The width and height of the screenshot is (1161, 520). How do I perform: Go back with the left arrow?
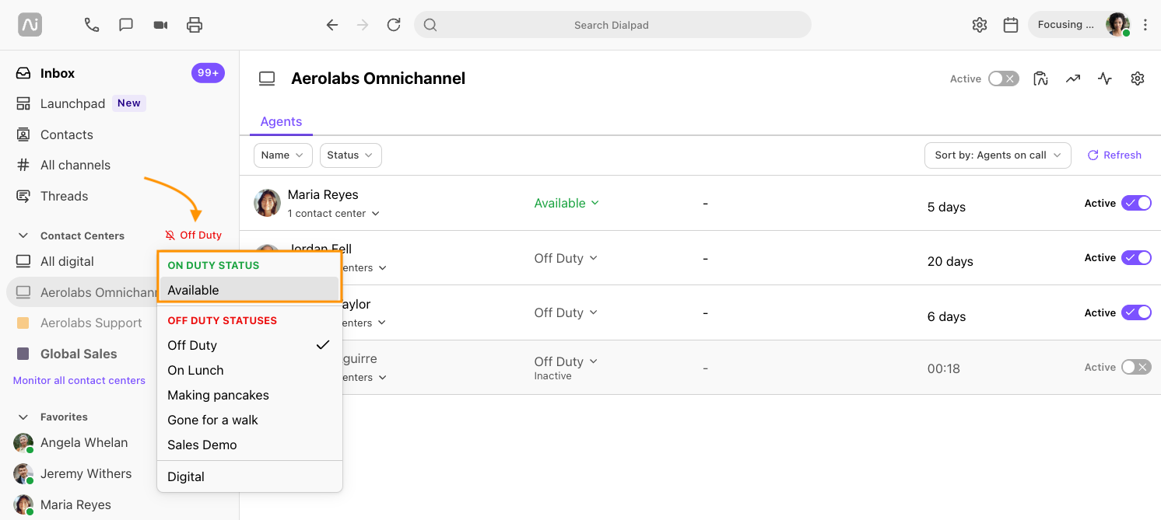pos(332,25)
